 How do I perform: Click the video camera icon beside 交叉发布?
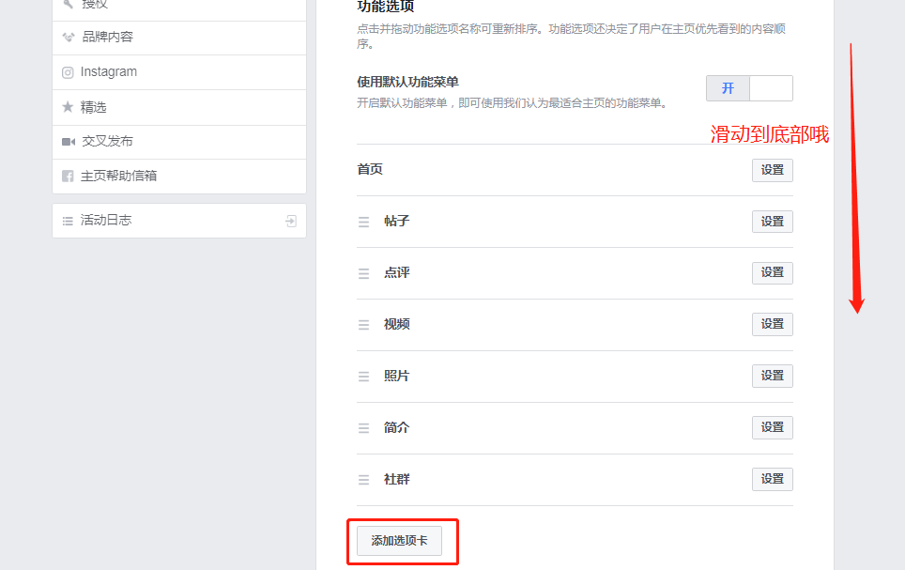point(68,142)
